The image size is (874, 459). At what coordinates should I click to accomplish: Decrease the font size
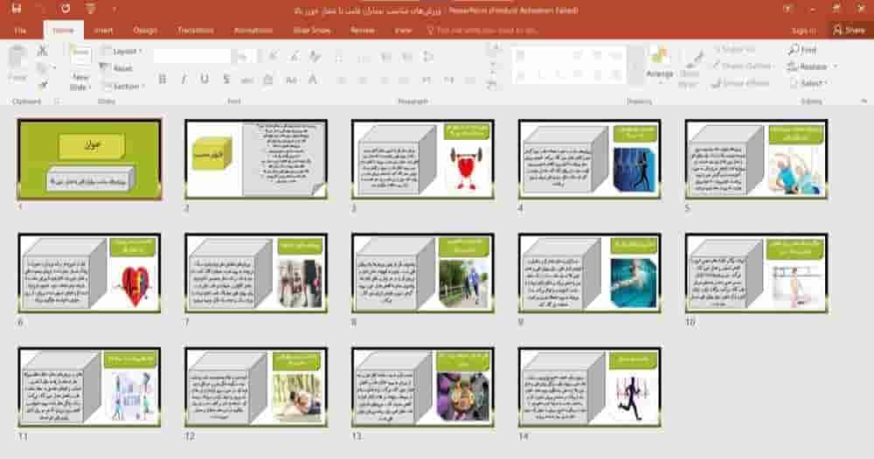pyautogui.click(x=294, y=56)
